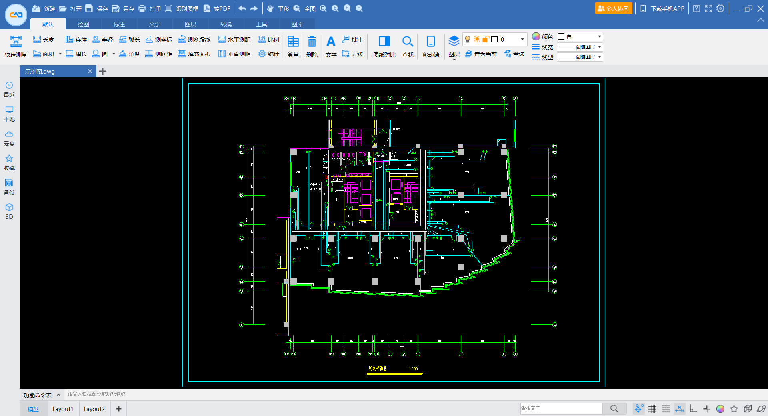The width and height of the screenshot is (768, 416).
Task: Click the 算量 calculation icon
Action: click(293, 46)
